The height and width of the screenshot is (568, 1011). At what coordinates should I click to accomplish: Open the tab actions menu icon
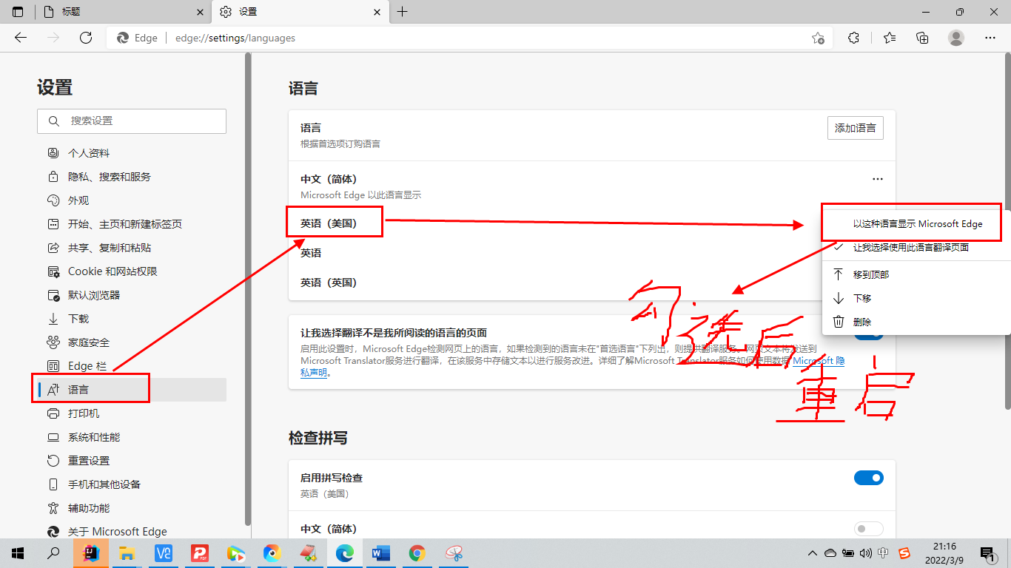pyautogui.click(x=18, y=12)
